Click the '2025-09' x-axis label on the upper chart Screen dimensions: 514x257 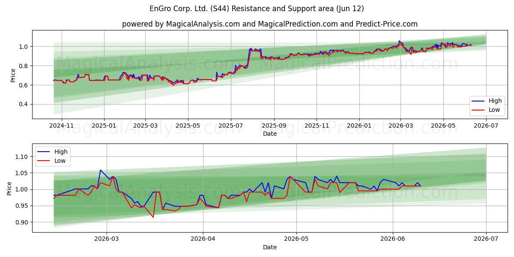274,126
